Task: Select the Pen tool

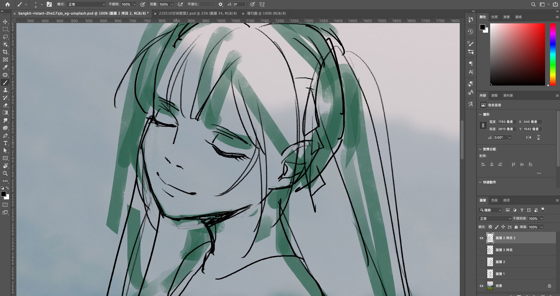Action: coord(5,136)
